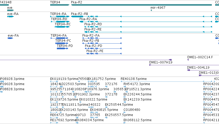Viewport: 219px width, 124px height.
Task: Select the Pka-R2 gene label
Action: click(x=76, y=2)
